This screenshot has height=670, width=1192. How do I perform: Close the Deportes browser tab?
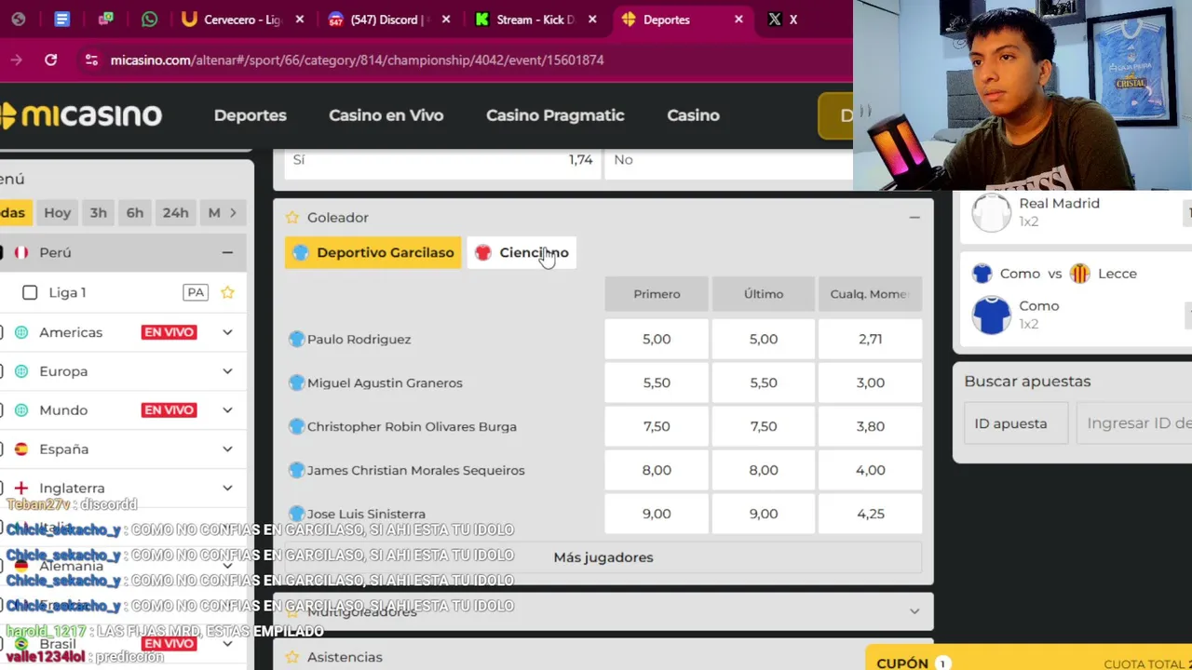738,20
